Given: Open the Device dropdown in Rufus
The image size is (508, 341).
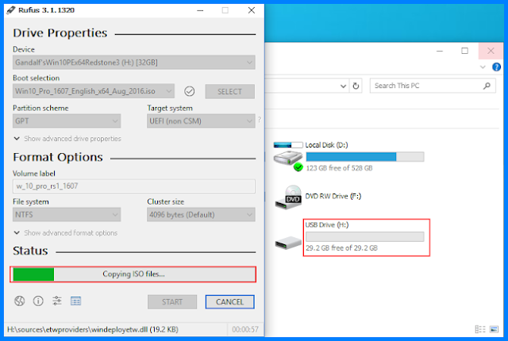Looking at the screenshot, I should tap(134, 63).
